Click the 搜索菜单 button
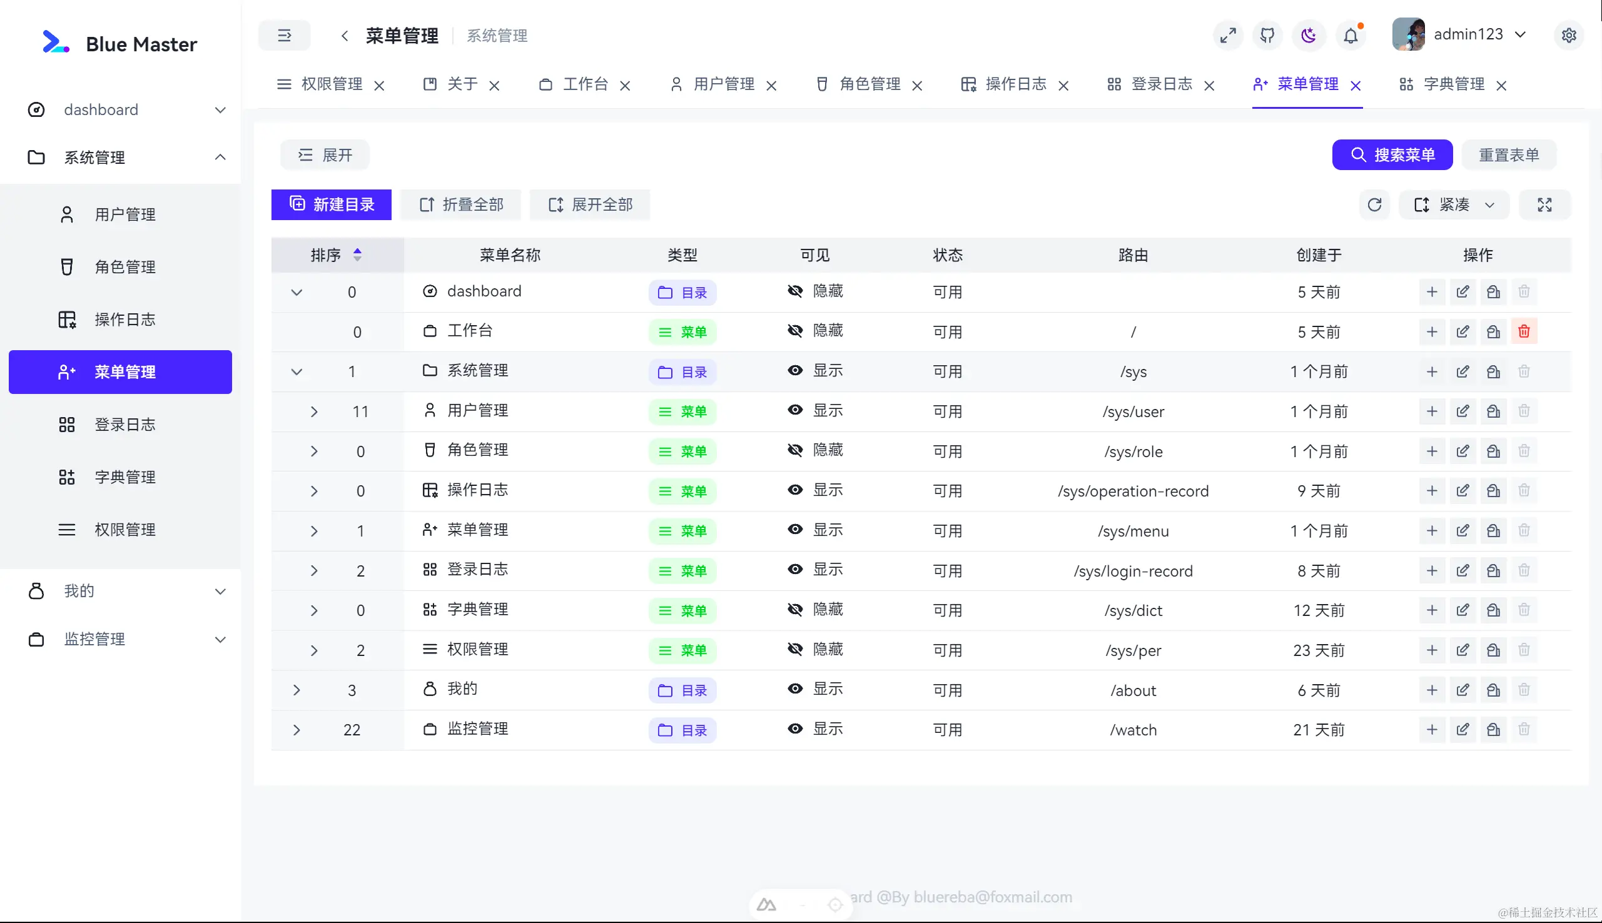The image size is (1602, 923). coord(1392,154)
